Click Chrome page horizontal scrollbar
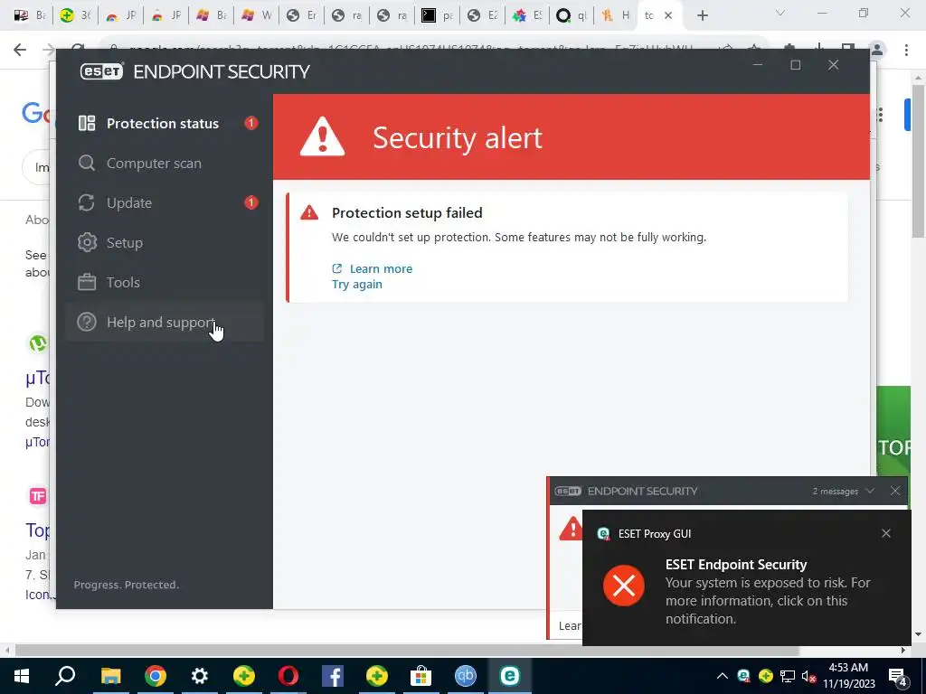Image resolution: width=926 pixels, height=694 pixels. (407, 651)
